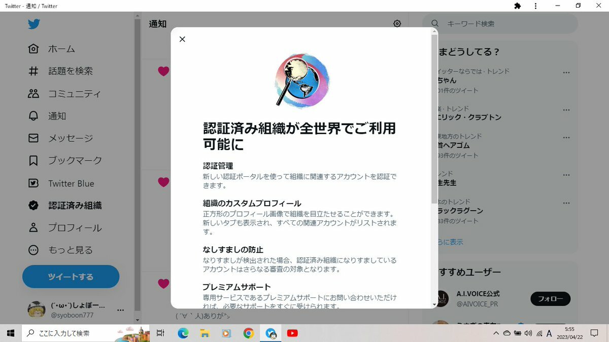Open the volume speaker tray icon

[x=528, y=333]
